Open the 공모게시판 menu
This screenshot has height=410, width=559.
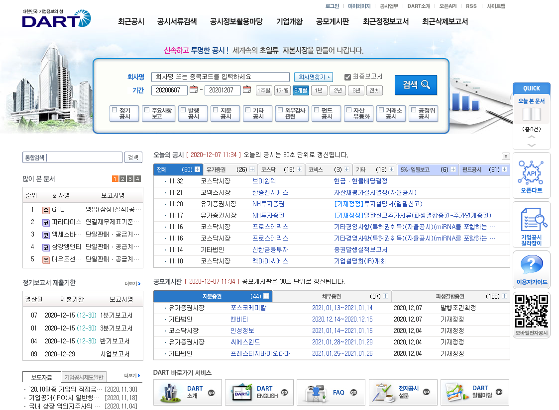[x=333, y=22]
